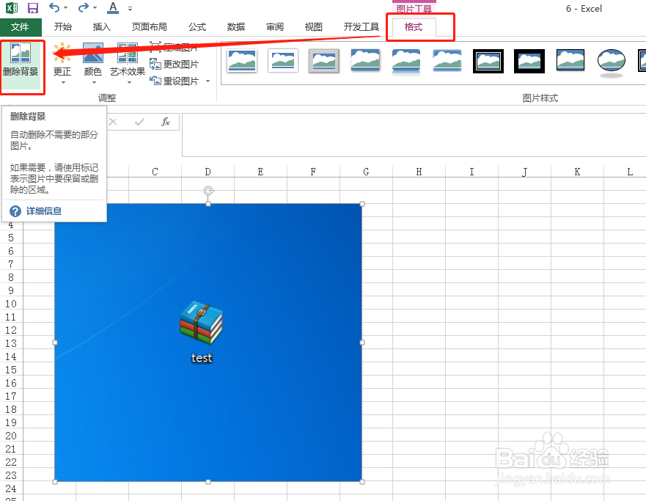The image size is (646, 501).
Task: Switch to the 公式 formulas tab
Action: tap(197, 27)
